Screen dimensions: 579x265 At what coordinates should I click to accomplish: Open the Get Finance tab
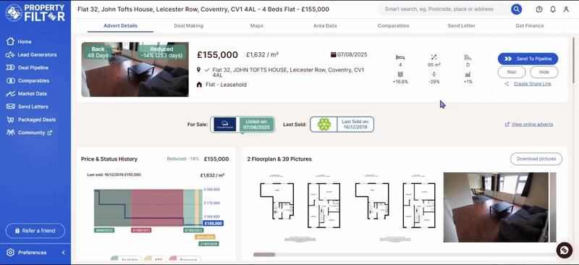[x=530, y=26]
